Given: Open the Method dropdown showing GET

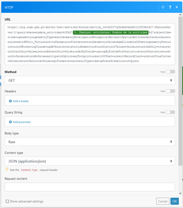Looking at the screenshot, I should click(90, 81).
